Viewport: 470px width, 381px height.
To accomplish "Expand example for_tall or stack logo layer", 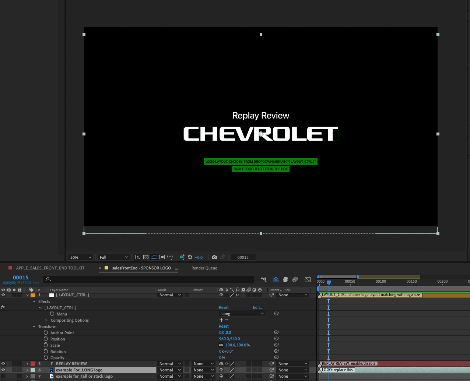I will click(27, 376).
